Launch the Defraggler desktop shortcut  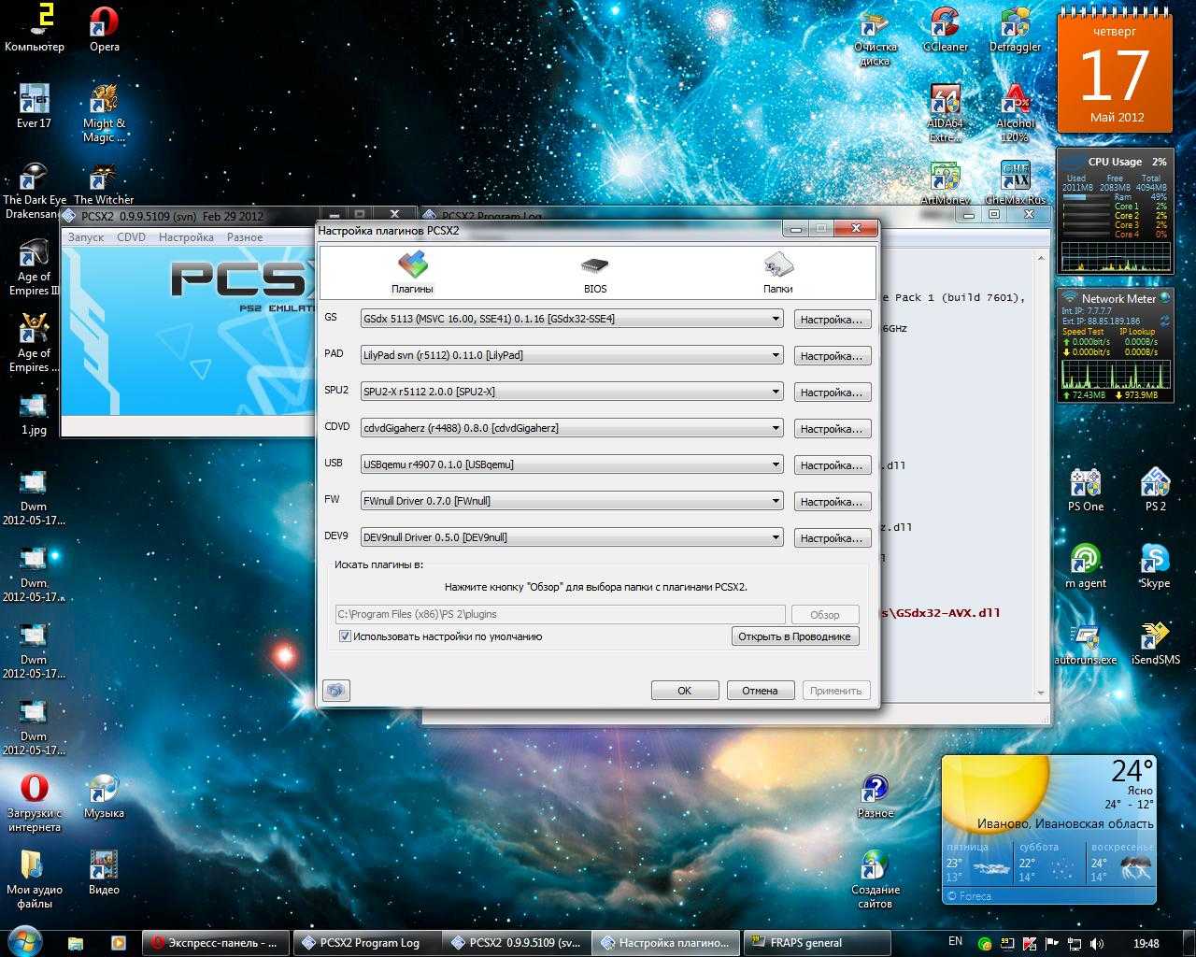point(1015,29)
